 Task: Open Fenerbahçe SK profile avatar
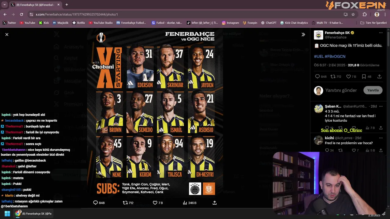click(318, 35)
